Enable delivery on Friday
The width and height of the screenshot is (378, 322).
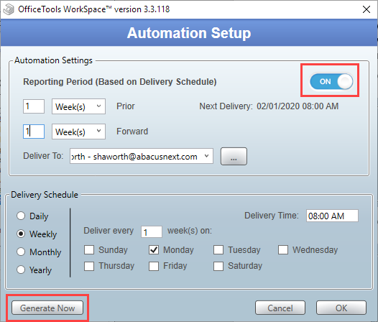(x=154, y=266)
